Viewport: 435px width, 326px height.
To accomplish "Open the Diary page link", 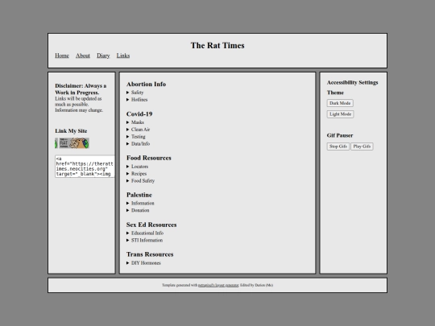I will tap(103, 56).
